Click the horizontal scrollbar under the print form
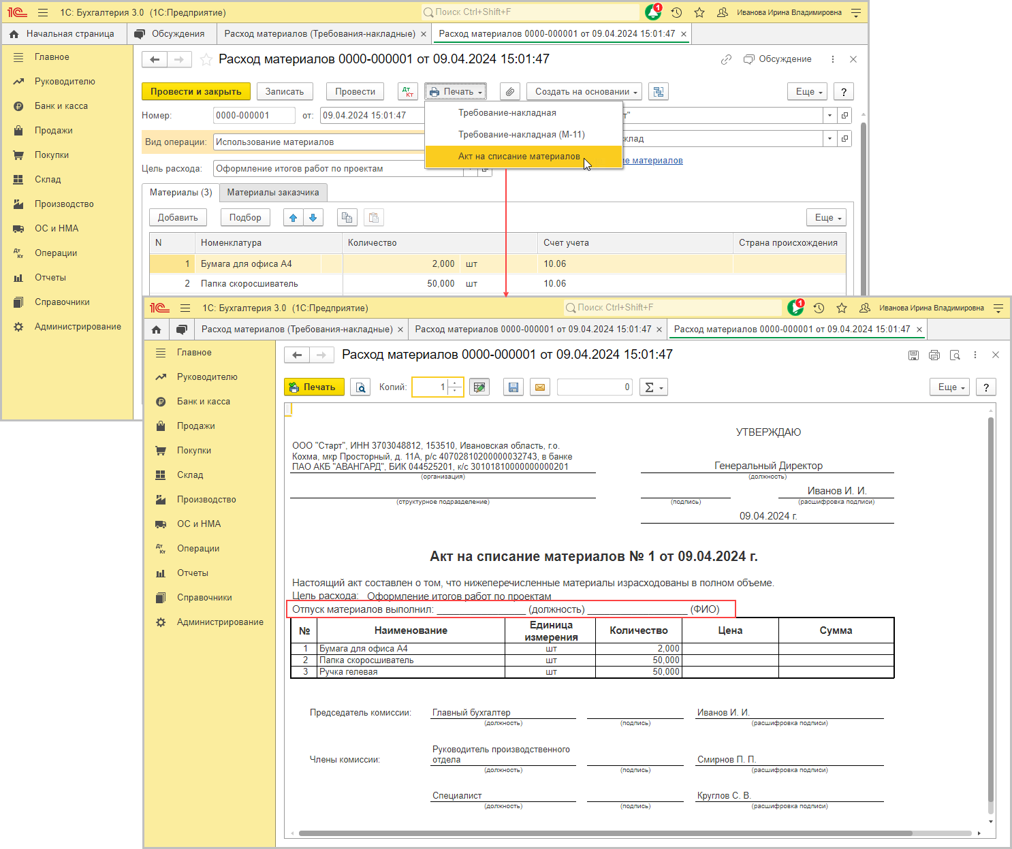This screenshot has width=1012, height=849. click(605, 833)
